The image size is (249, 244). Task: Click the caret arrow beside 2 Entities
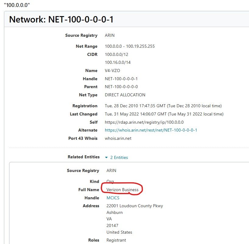pyautogui.click(x=106, y=157)
